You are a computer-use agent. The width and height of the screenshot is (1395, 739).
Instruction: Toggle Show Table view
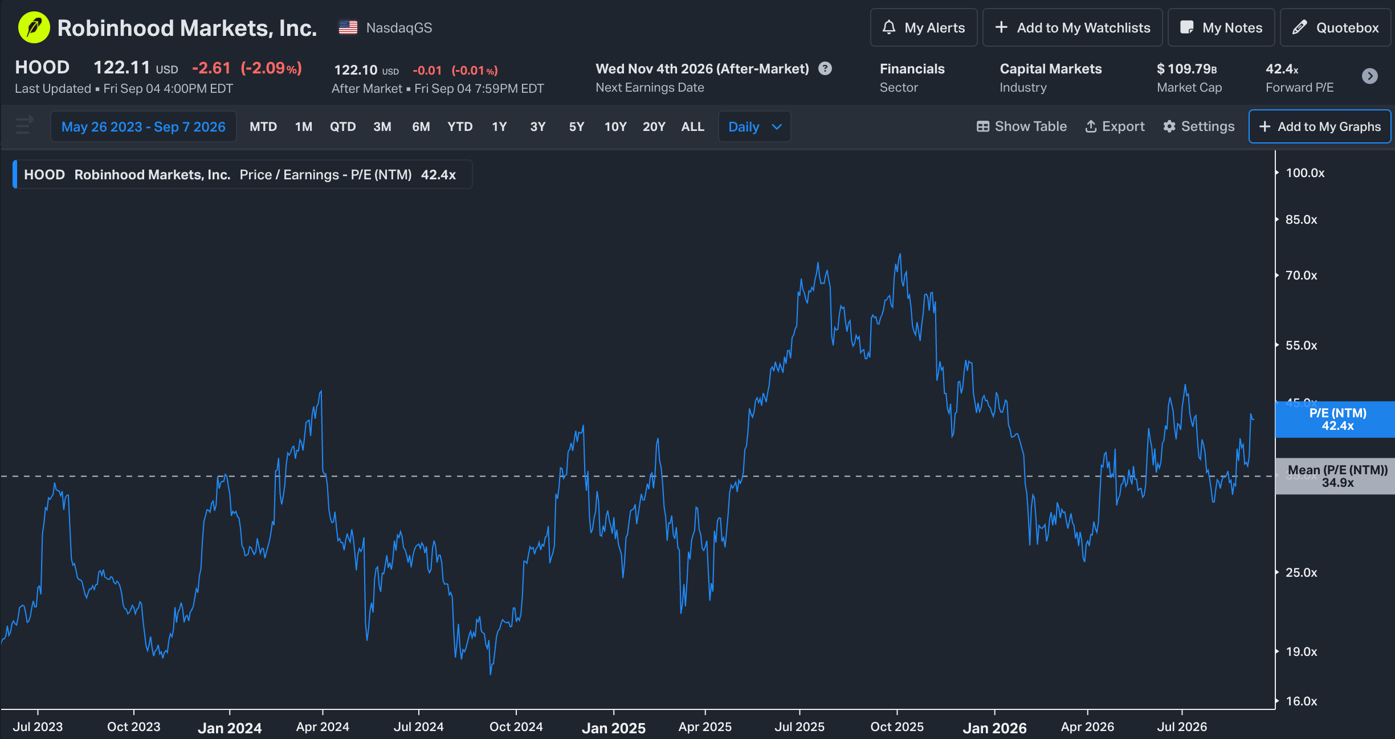[x=1021, y=126]
